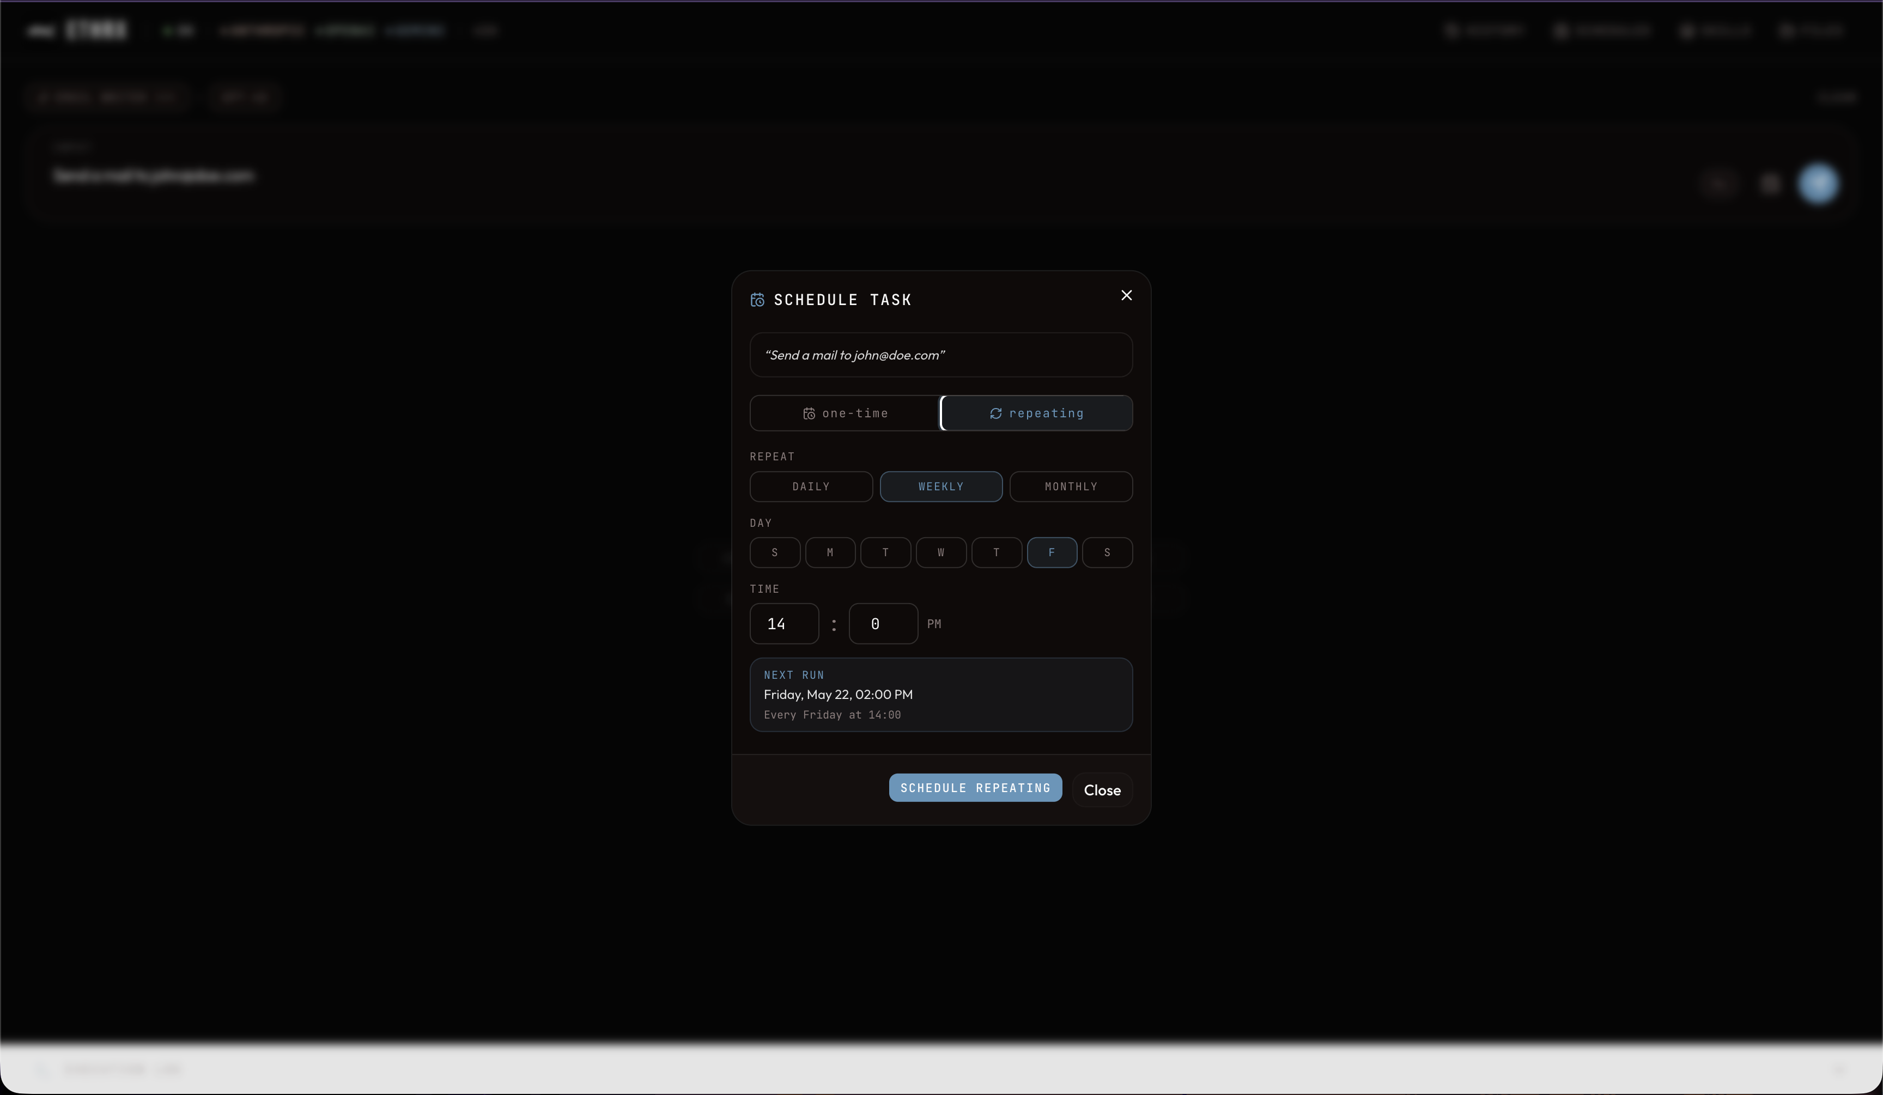Screen dimensions: 1883x1095
Task: Click the calendar-clock icon beside Schedule Task title
Action: 757,300
